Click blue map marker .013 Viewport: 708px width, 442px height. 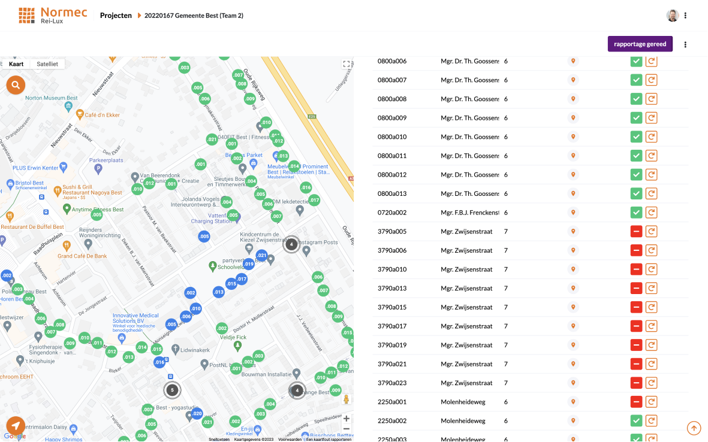click(x=219, y=292)
